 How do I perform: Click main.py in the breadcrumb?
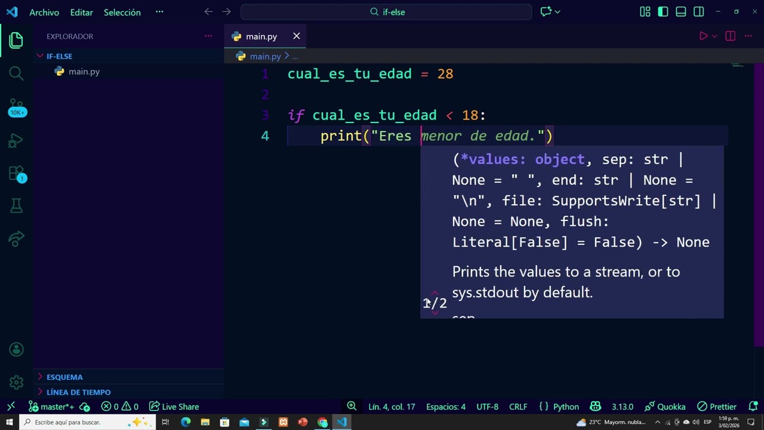click(265, 56)
